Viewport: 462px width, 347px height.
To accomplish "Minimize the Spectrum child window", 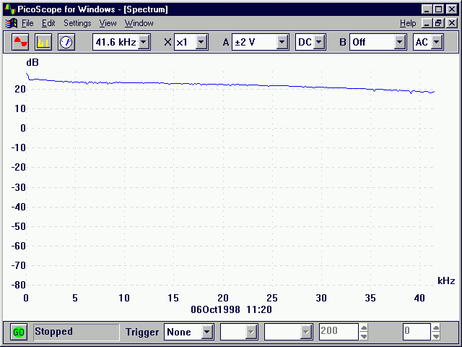I will pyautogui.click(x=427, y=23).
